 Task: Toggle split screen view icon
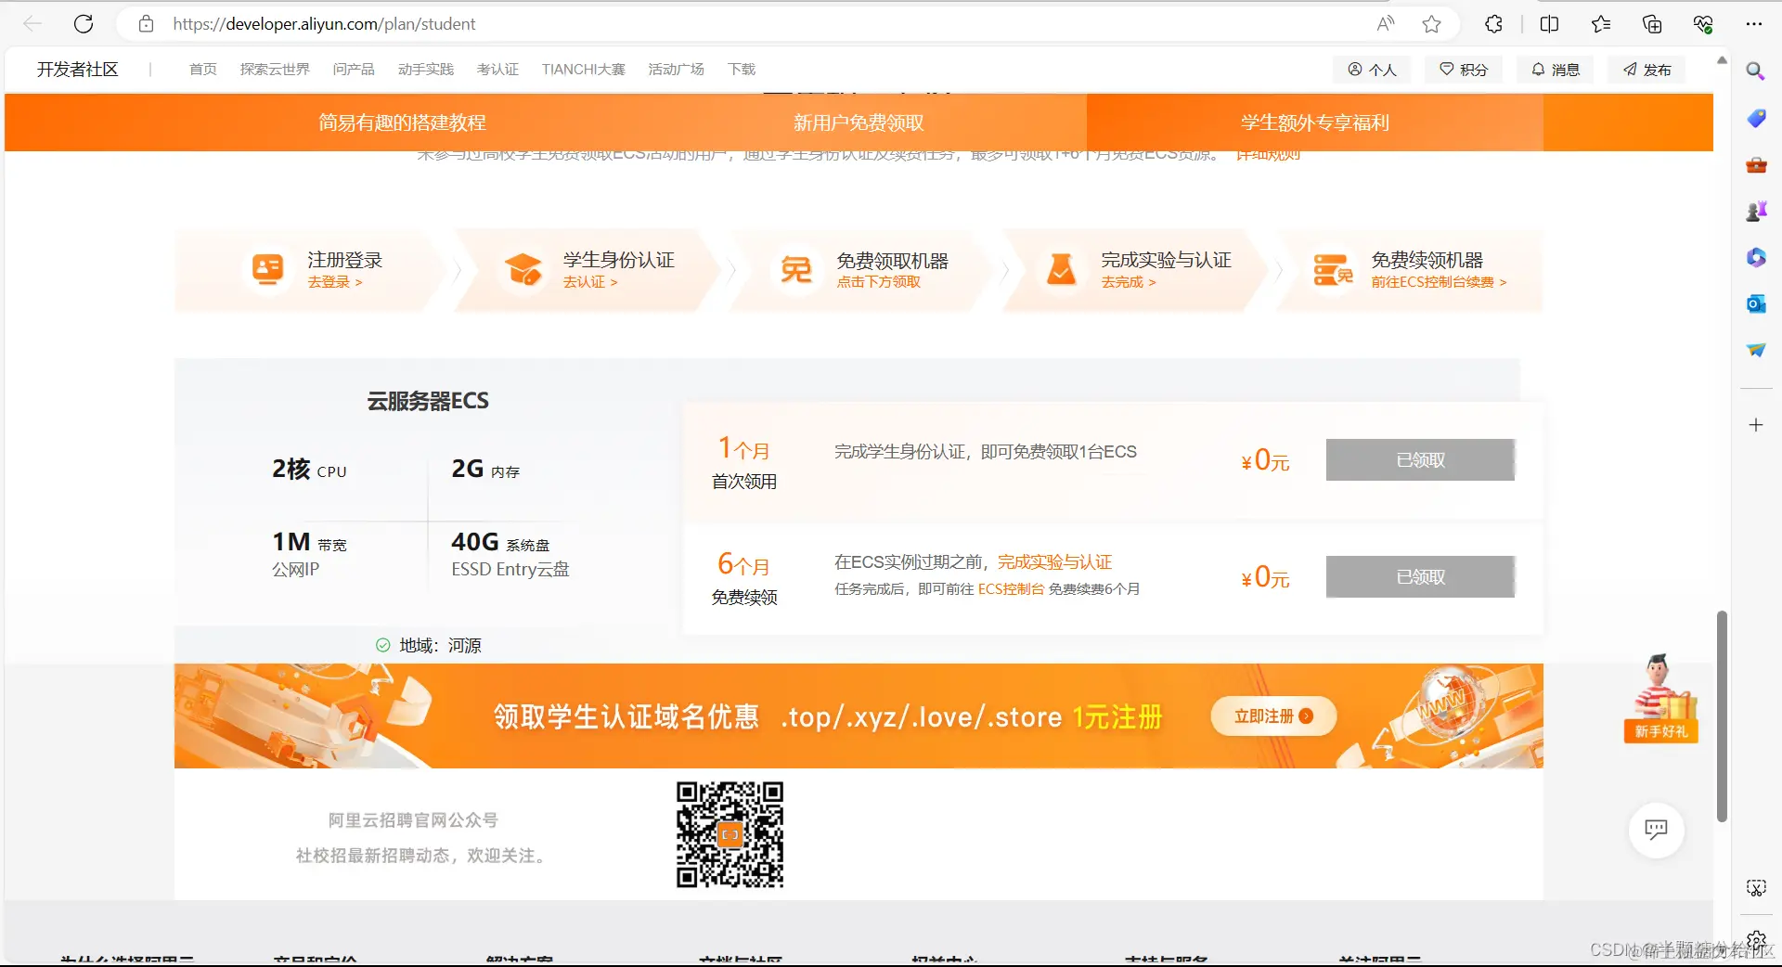(x=1549, y=24)
